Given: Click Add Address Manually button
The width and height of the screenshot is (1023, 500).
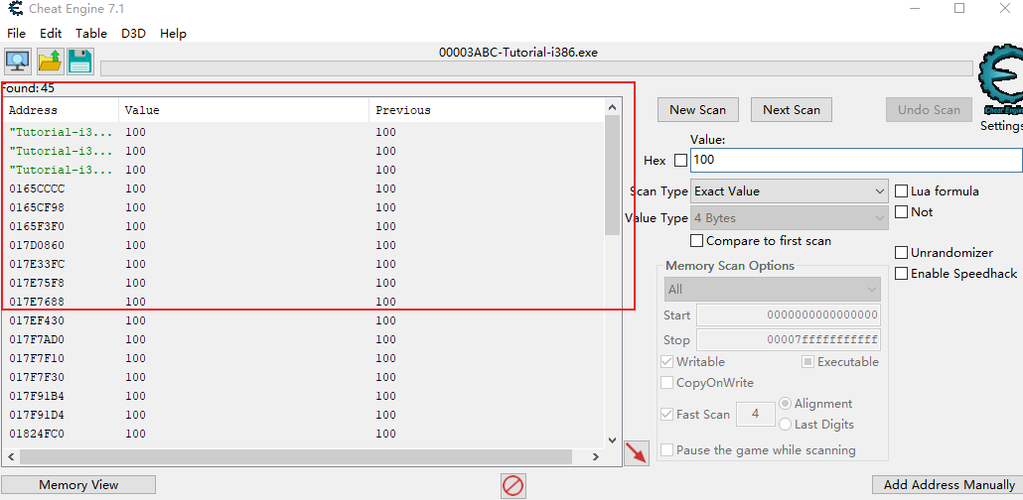Looking at the screenshot, I should pos(949,485).
